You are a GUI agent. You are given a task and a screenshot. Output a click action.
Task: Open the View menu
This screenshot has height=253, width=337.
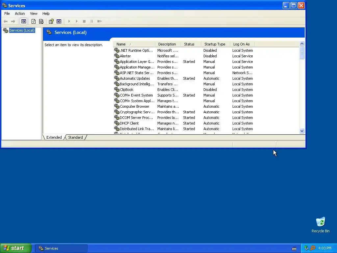click(x=34, y=14)
